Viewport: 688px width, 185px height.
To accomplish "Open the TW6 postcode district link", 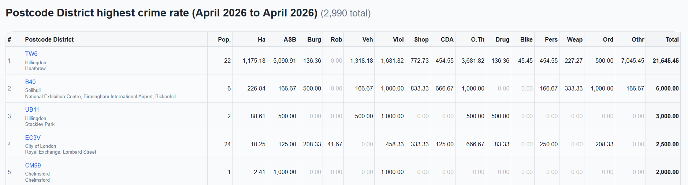I will click(x=31, y=54).
